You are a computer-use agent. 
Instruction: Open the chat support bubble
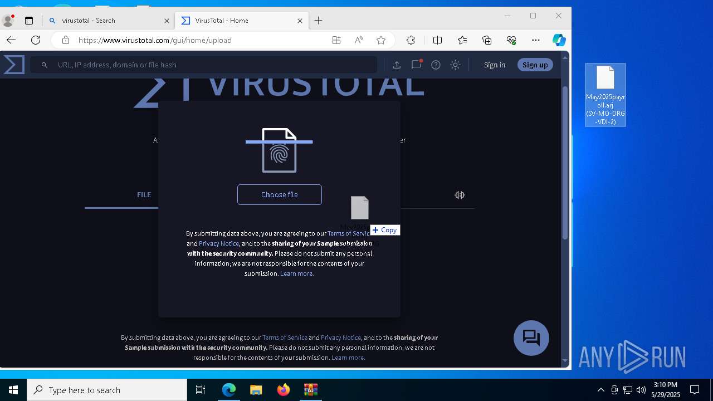tap(531, 338)
